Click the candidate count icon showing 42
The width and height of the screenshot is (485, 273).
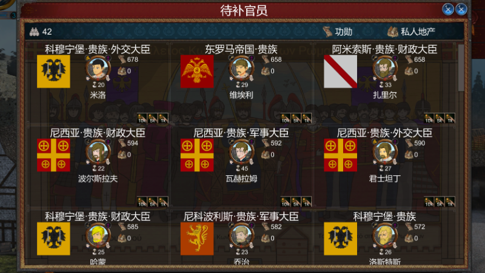[x=35, y=32]
